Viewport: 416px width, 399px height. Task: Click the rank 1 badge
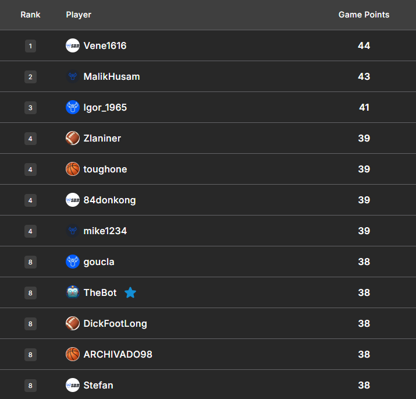(30, 45)
